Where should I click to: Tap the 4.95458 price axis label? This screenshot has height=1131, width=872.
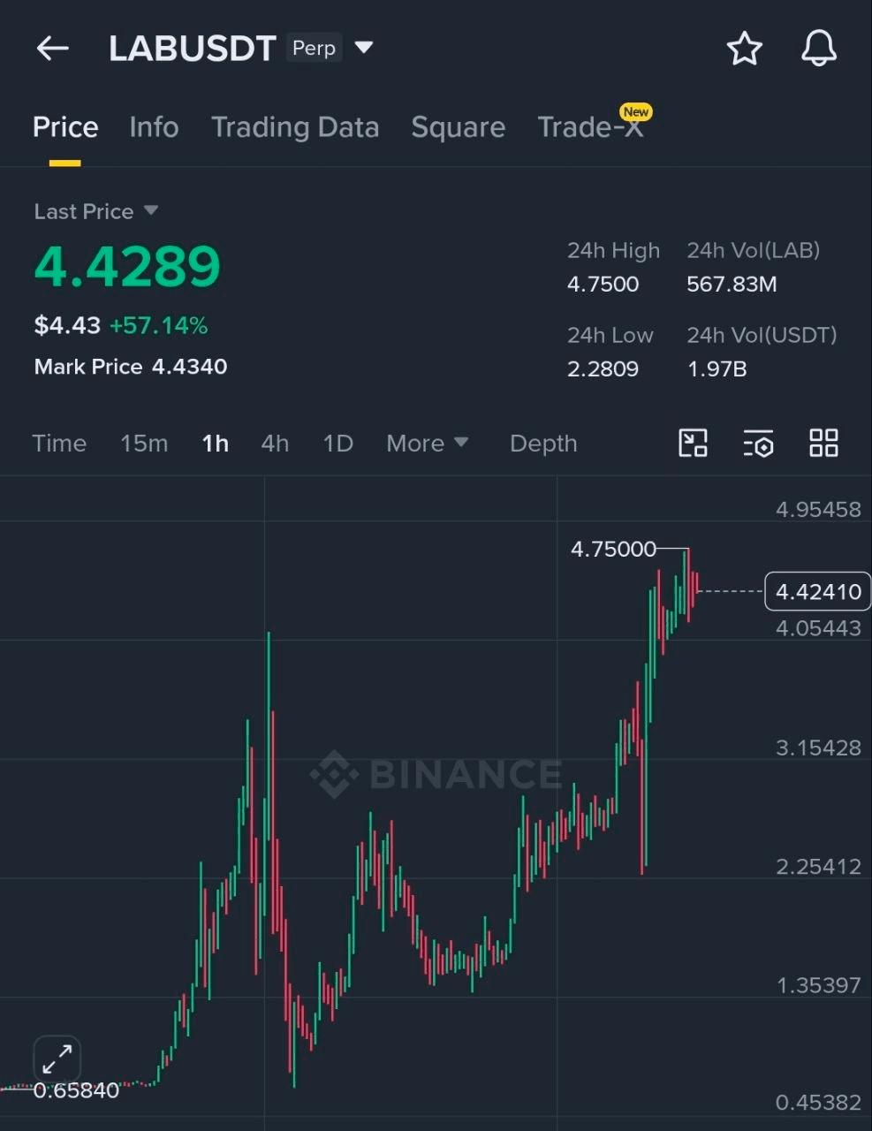point(818,509)
